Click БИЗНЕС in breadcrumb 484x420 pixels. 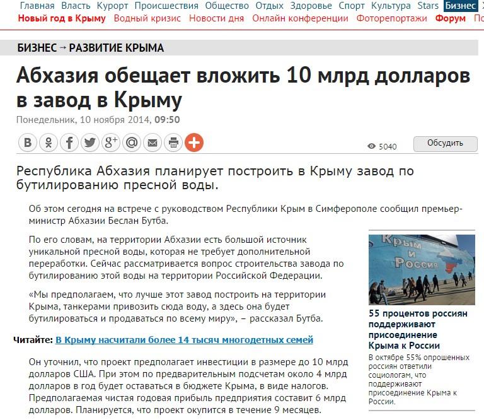pos(37,48)
